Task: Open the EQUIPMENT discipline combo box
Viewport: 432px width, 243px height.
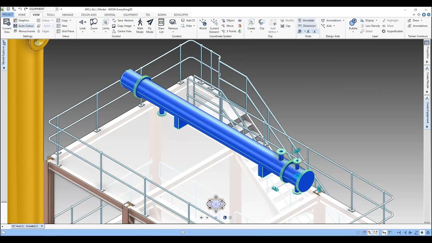Action: (44, 9)
